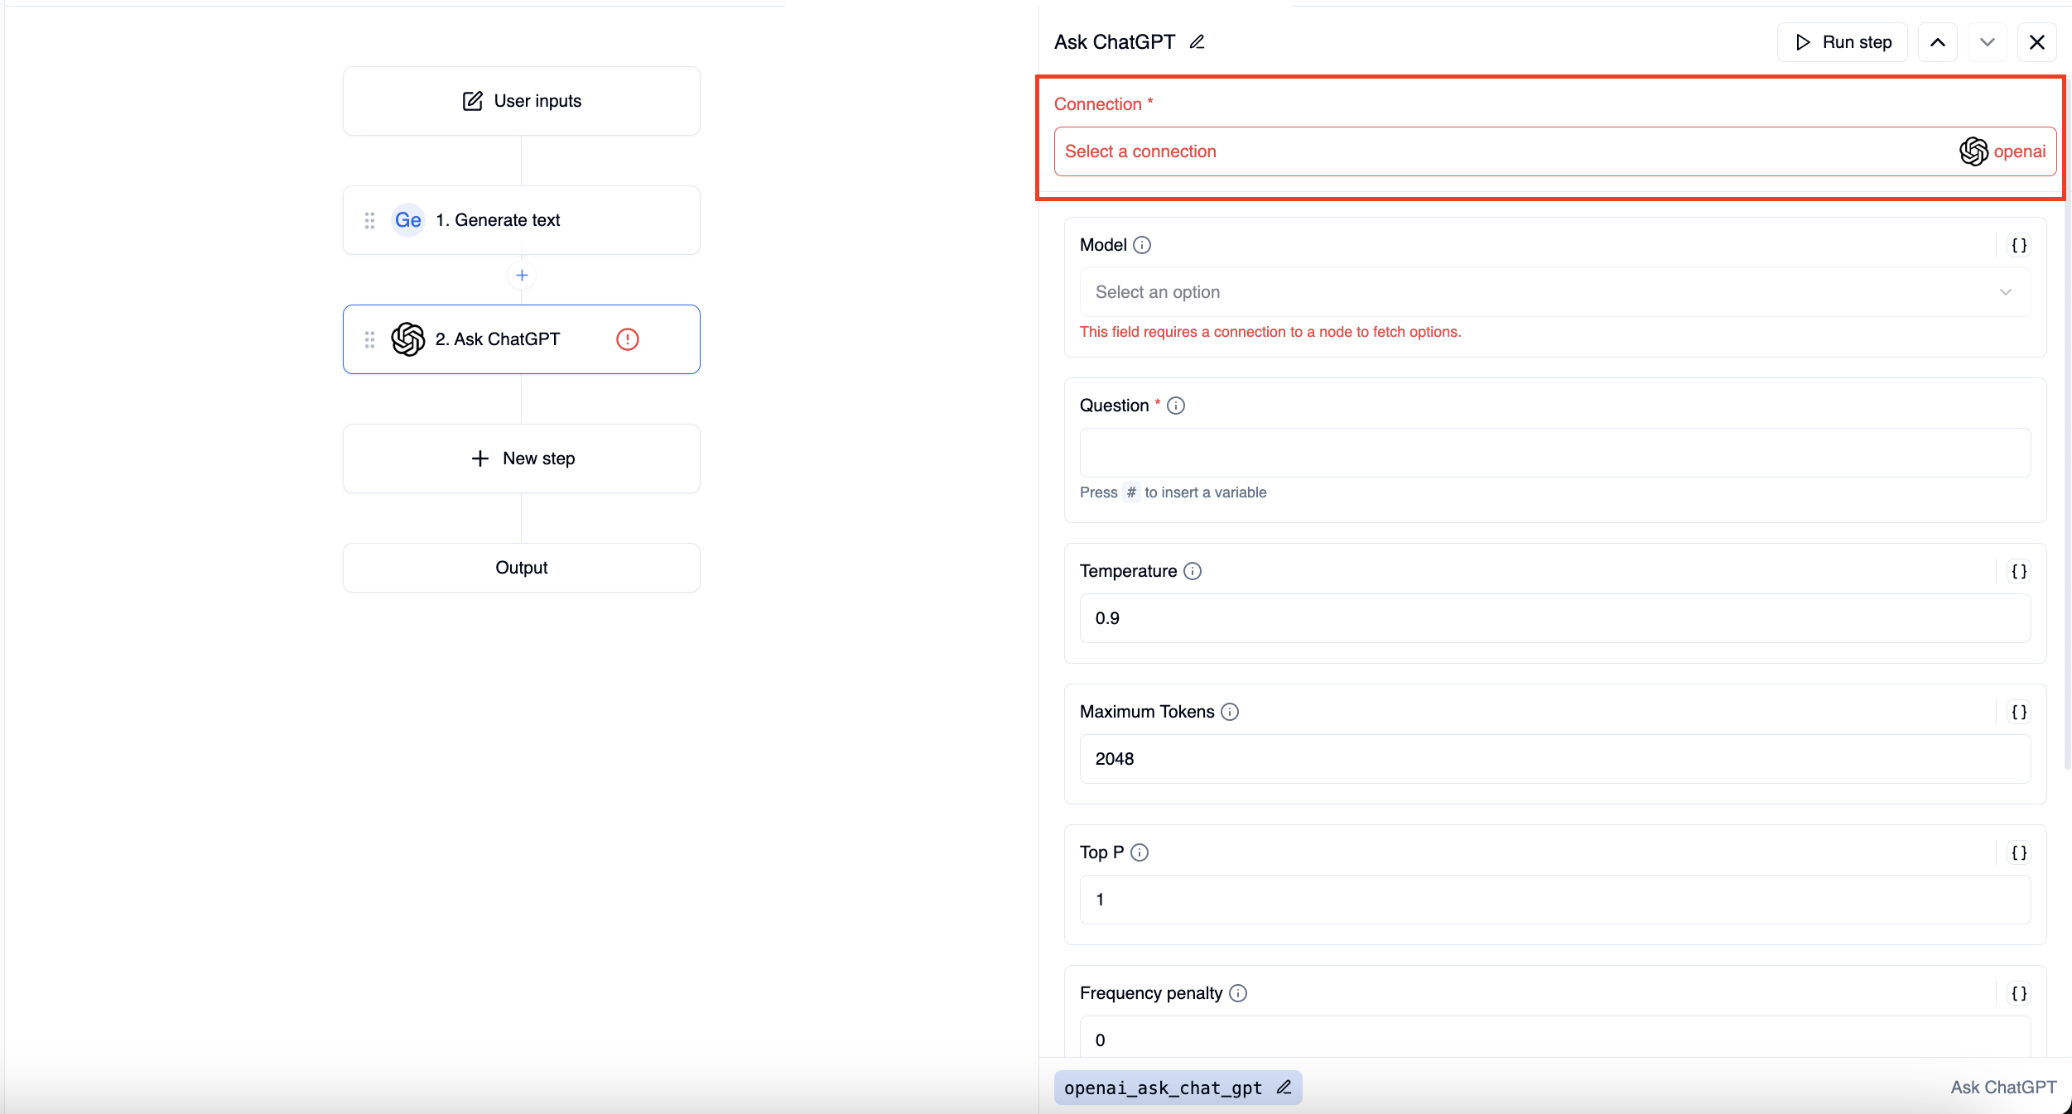The image size is (2072, 1114).
Task: Click the plus icon between steps to insert
Action: (x=522, y=276)
